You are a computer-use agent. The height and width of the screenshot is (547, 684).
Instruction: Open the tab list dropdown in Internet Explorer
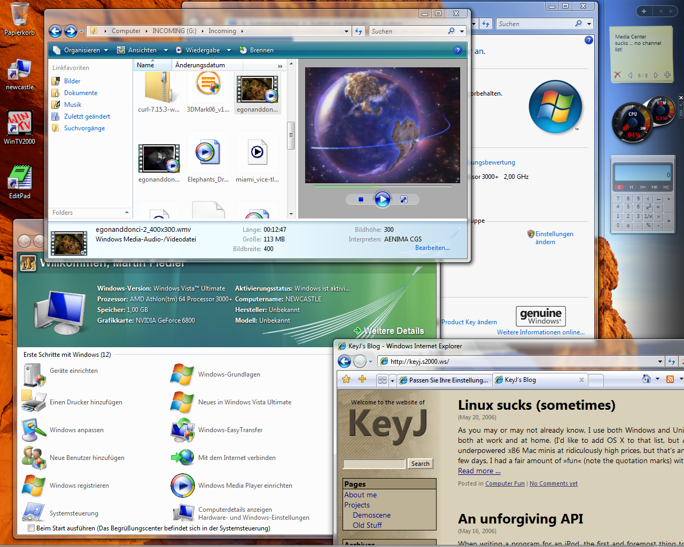pos(392,380)
